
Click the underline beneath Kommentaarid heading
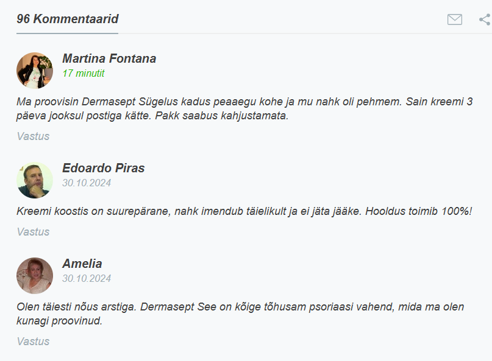point(67,33)
